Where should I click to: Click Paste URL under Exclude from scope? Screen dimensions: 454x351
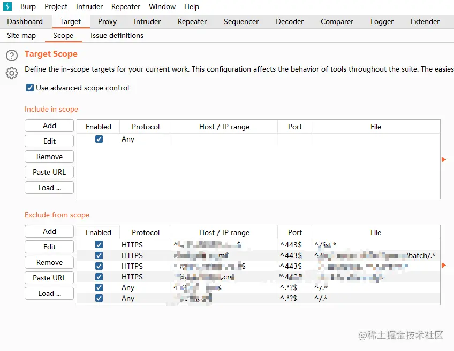click(x=49, y=278)
